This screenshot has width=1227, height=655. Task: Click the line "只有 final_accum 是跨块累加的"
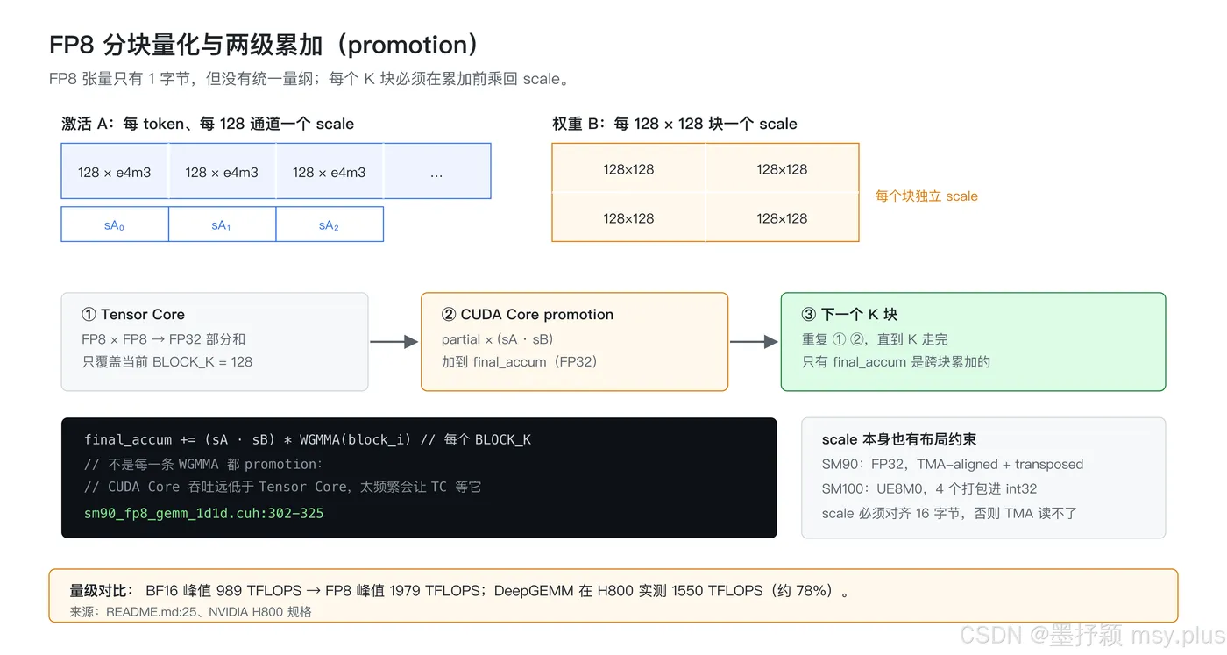click(x=896, y=361)
